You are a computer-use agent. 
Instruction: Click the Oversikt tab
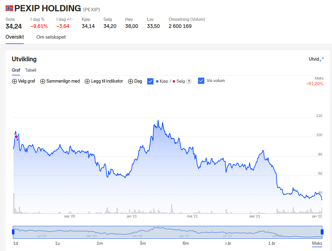point(15,37)
